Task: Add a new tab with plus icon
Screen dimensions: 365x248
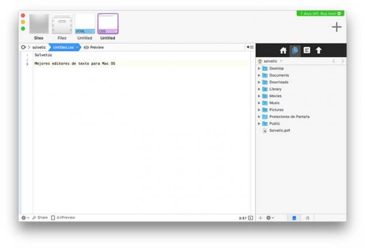Action: coord(336,27)
